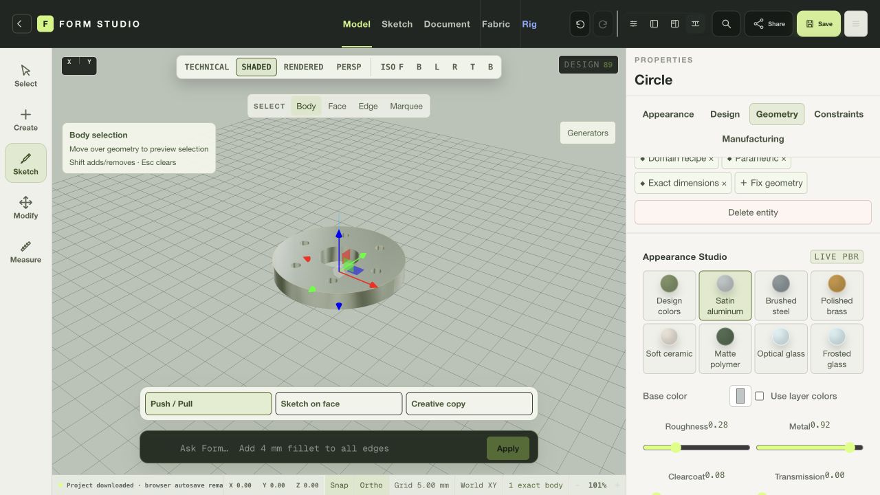Set selection mode to Edge
This screenshot has height=495, width=880.
pyautogui.click(x=368, y=106)
